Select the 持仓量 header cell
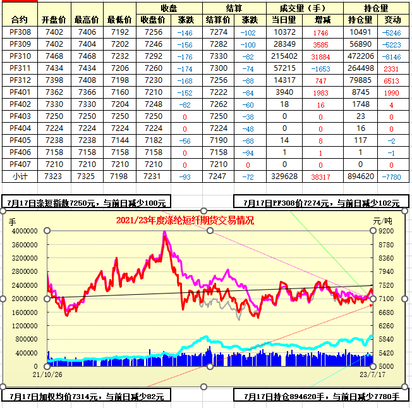 click(377, 8)
